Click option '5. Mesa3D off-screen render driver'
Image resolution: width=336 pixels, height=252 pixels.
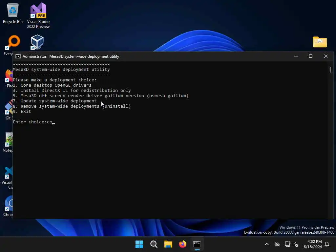click(101, 95)
